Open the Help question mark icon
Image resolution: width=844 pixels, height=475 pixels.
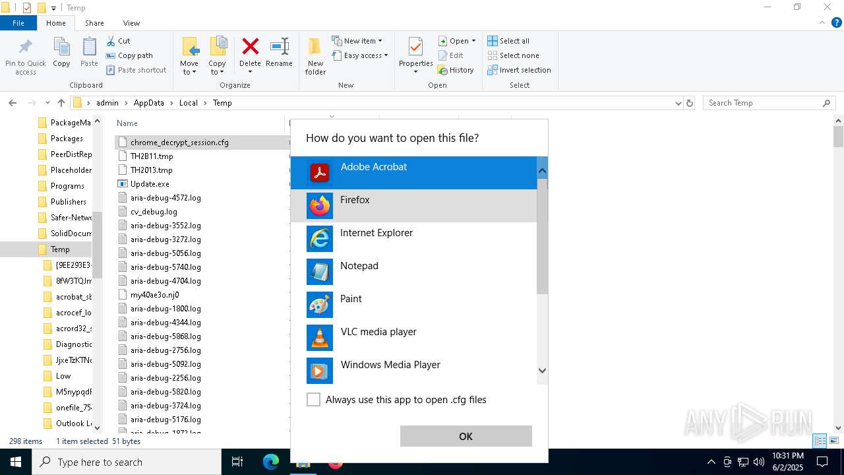pyautogui.click(x=837, y=22)
